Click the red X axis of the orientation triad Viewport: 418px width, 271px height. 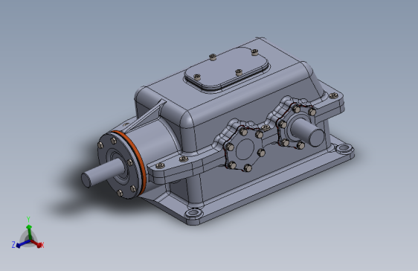tap(36, 243)
